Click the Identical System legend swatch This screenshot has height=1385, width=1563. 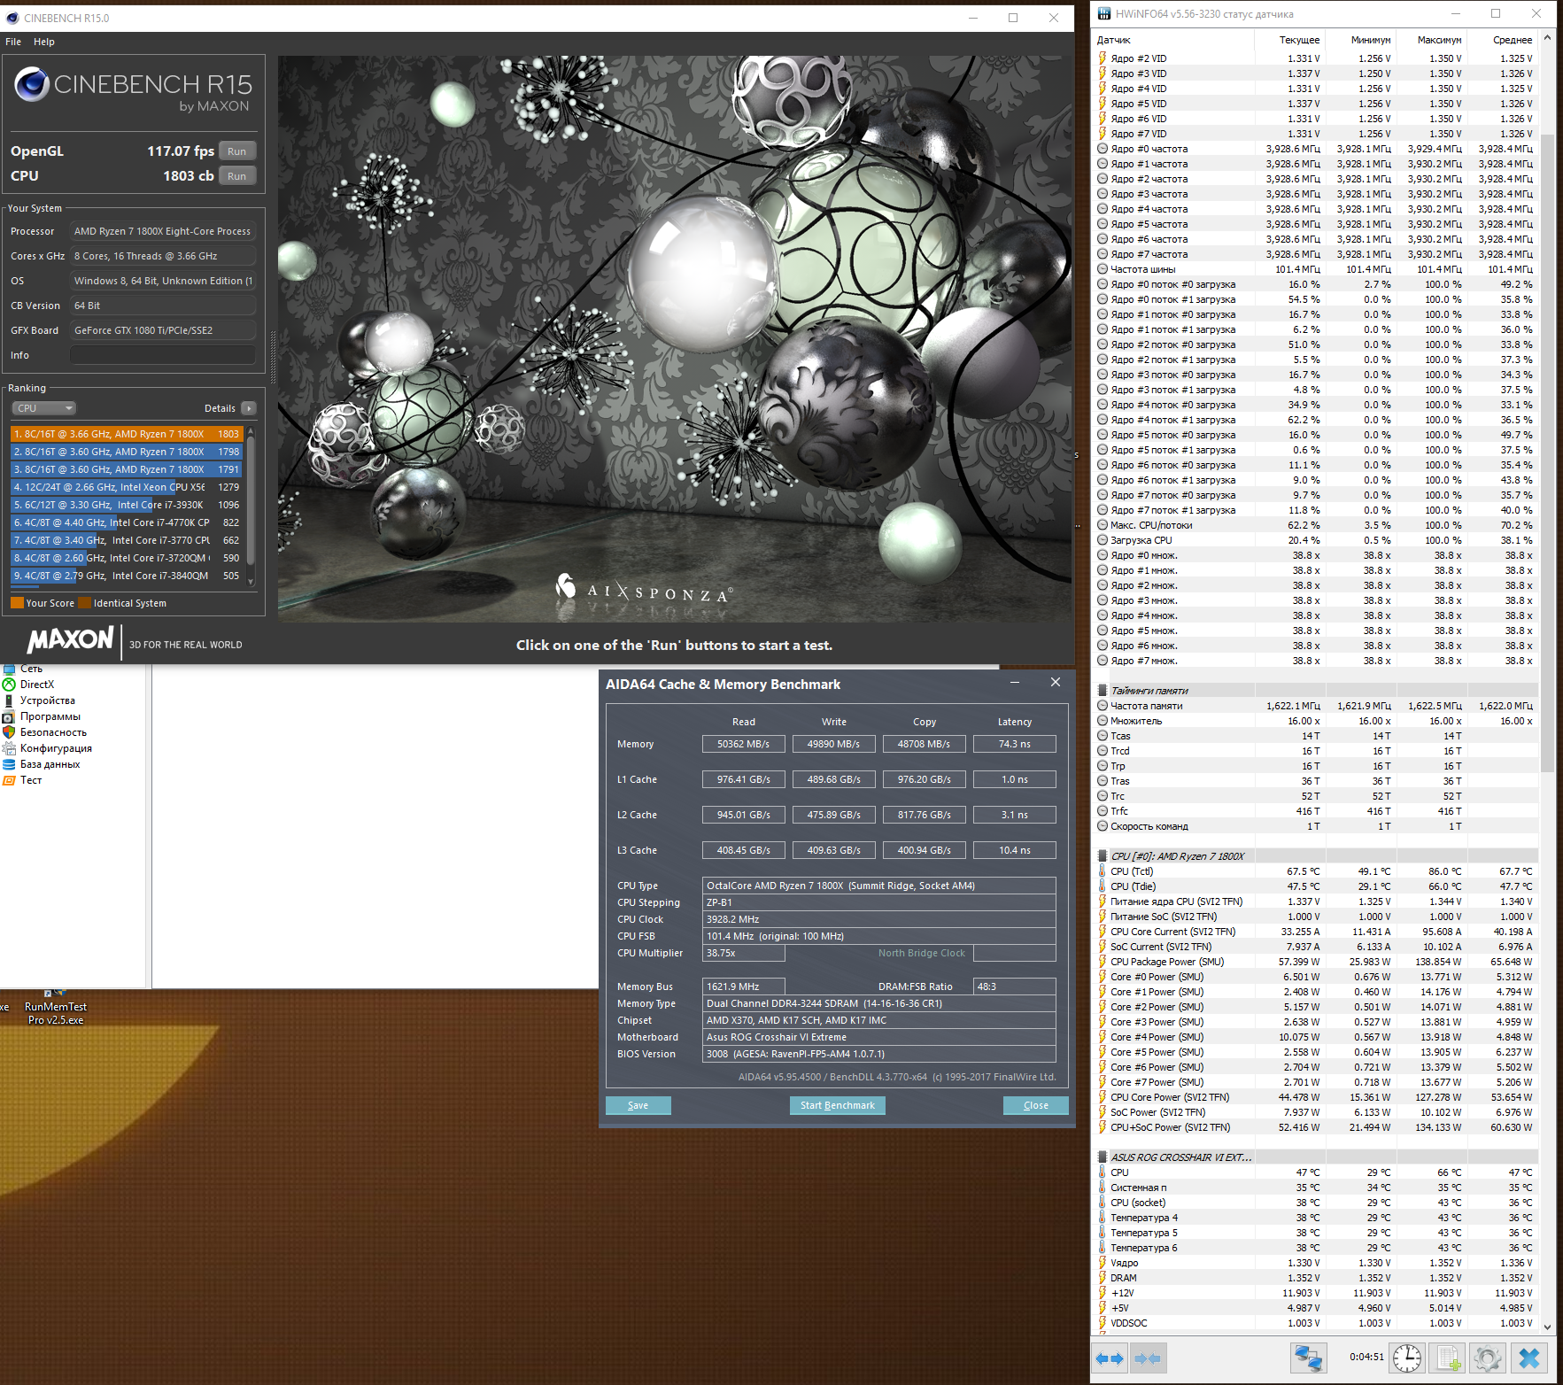pos(84,603)
